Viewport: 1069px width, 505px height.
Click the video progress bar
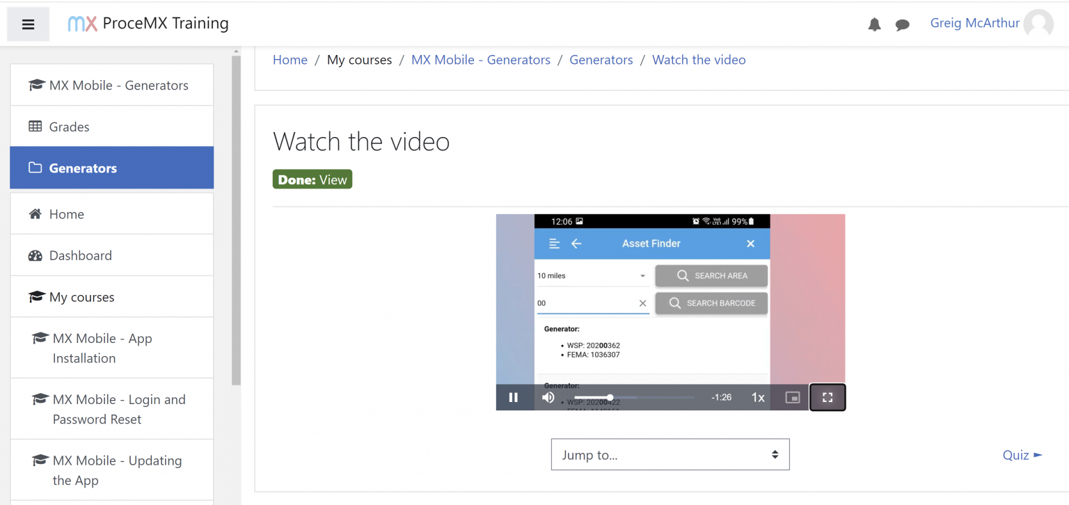[633, 397]
